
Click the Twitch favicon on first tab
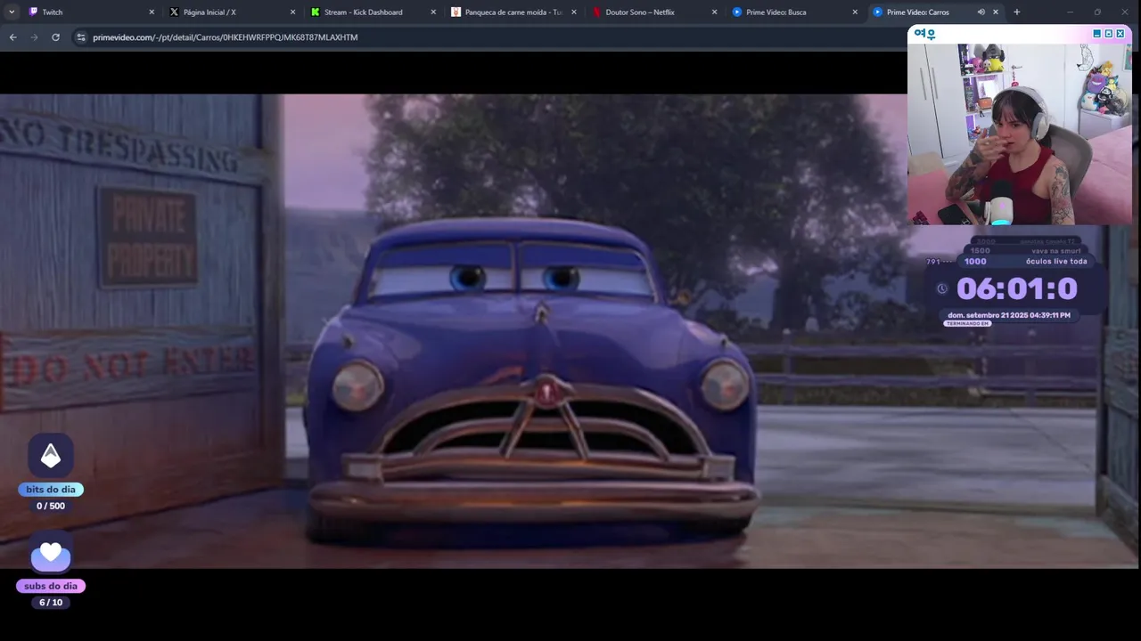[x=33, y=12]
